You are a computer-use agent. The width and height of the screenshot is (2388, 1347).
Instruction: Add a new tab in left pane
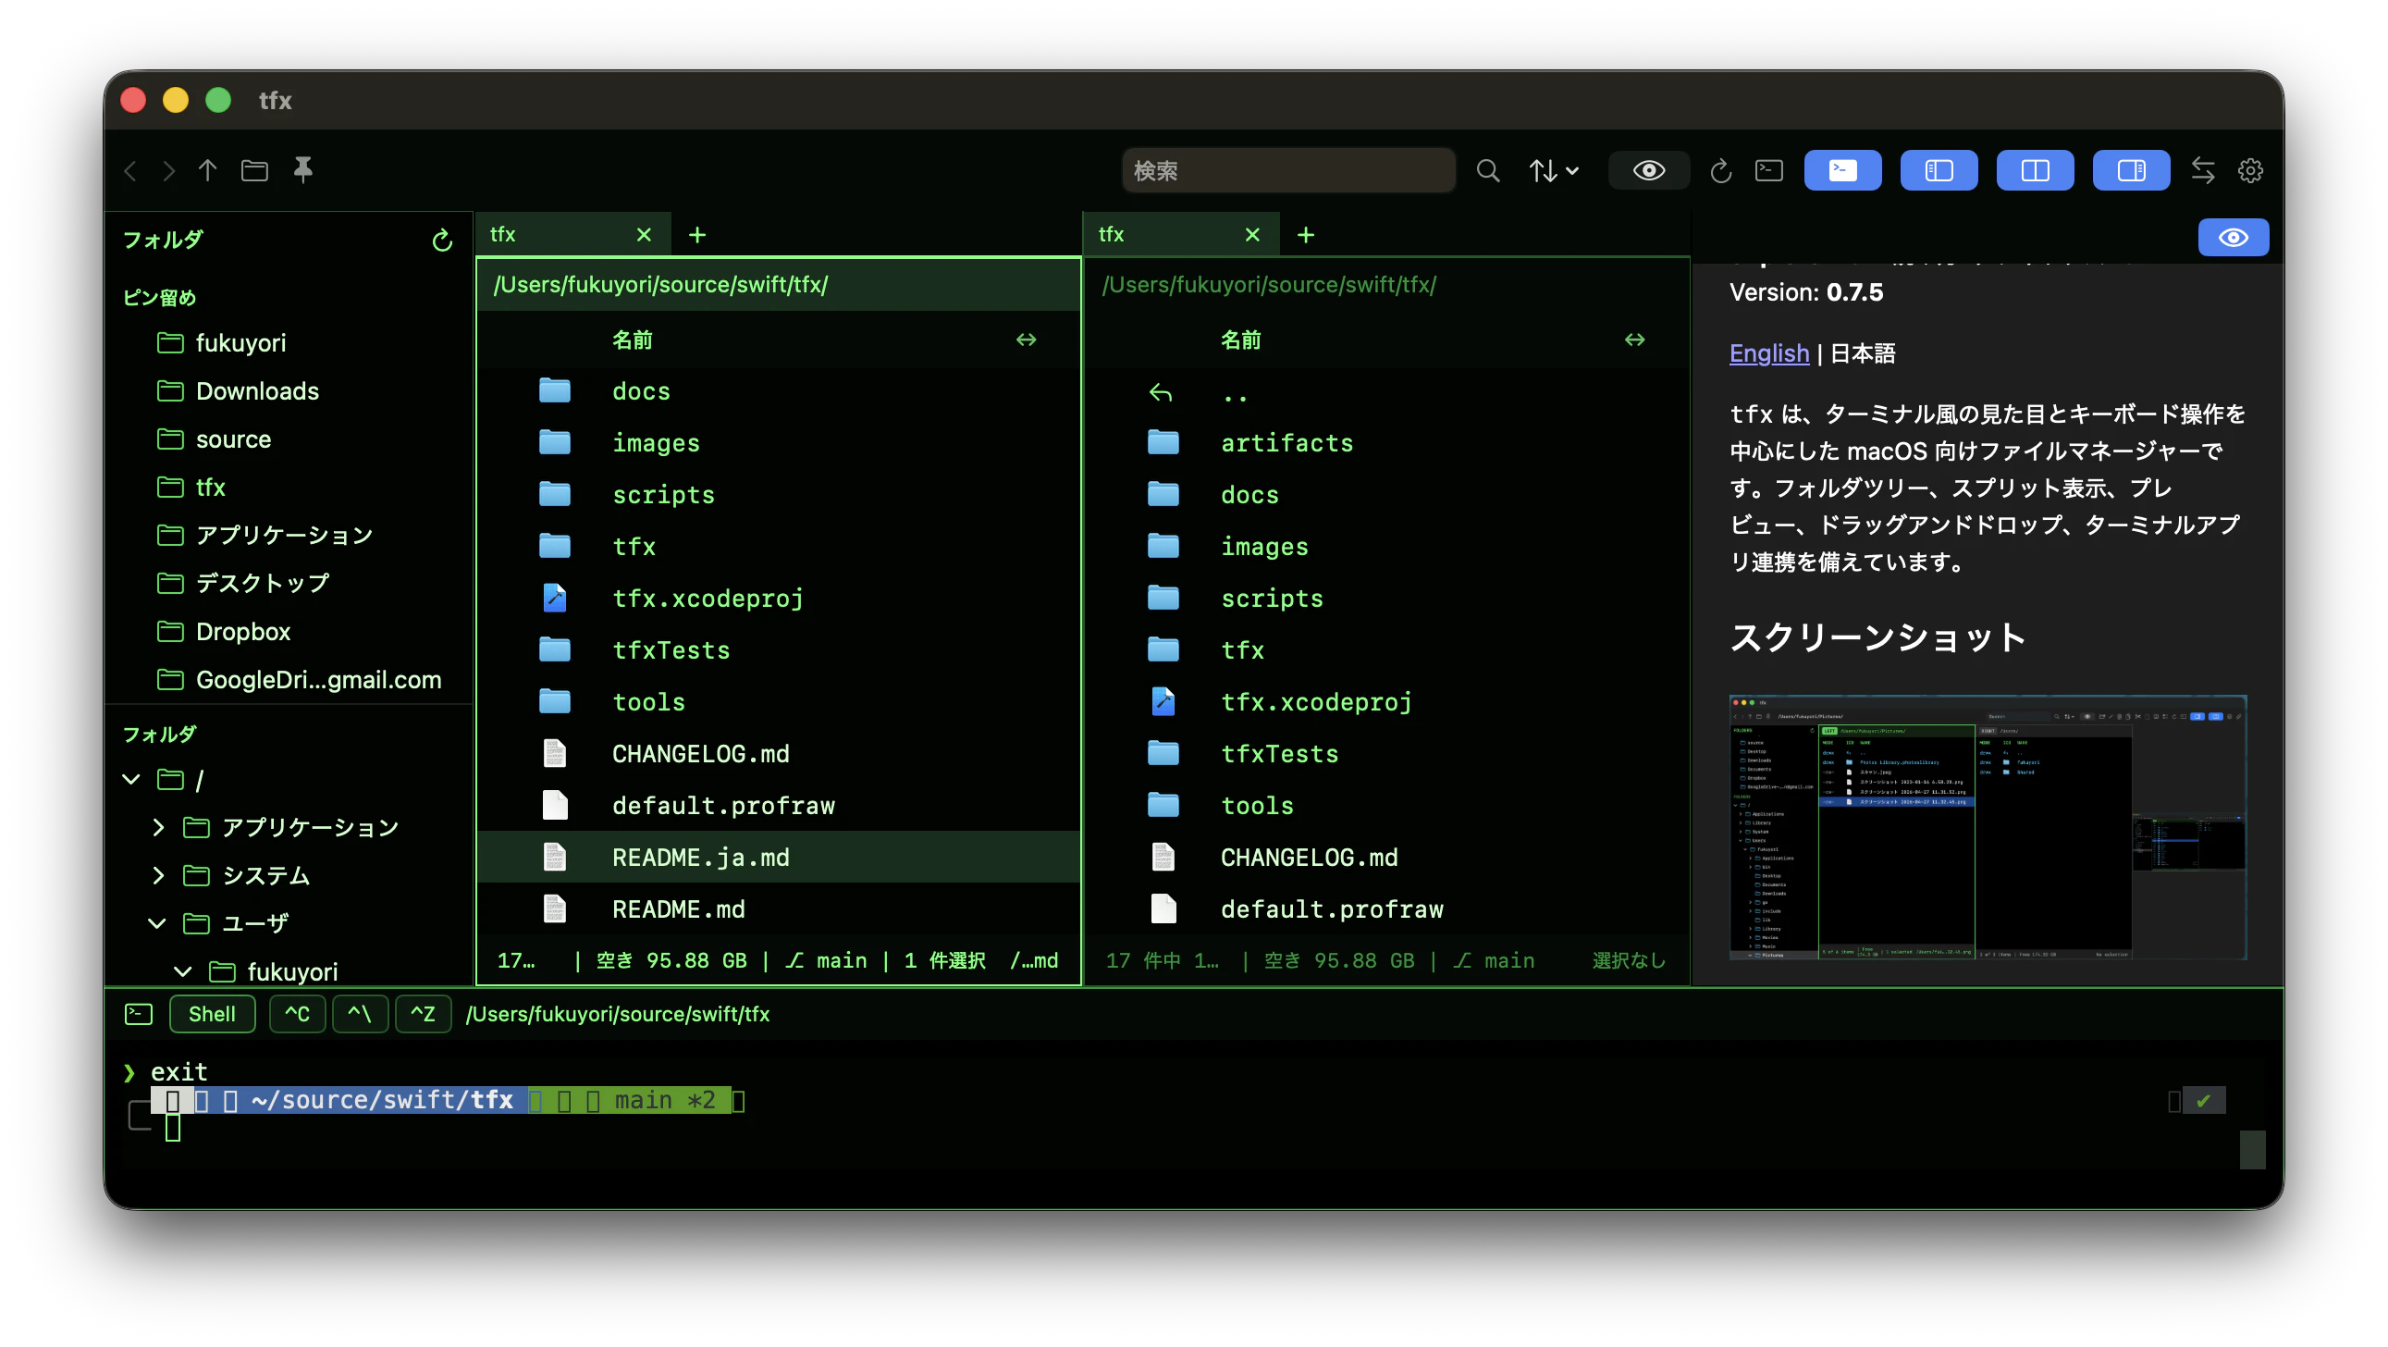697,236
